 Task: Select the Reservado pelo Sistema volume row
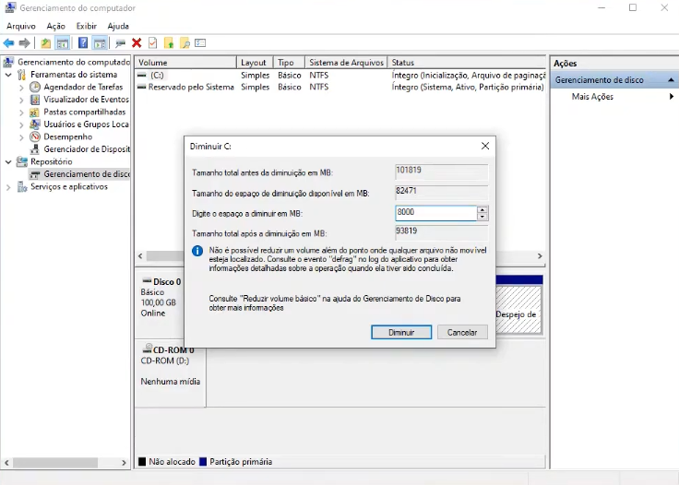[339, 87]
